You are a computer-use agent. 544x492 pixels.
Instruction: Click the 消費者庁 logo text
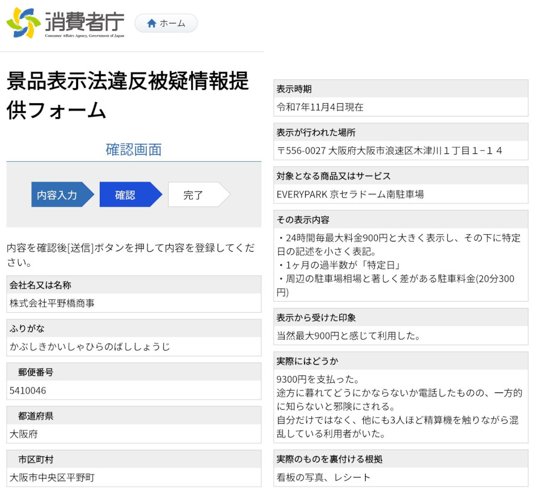(85, 22)
